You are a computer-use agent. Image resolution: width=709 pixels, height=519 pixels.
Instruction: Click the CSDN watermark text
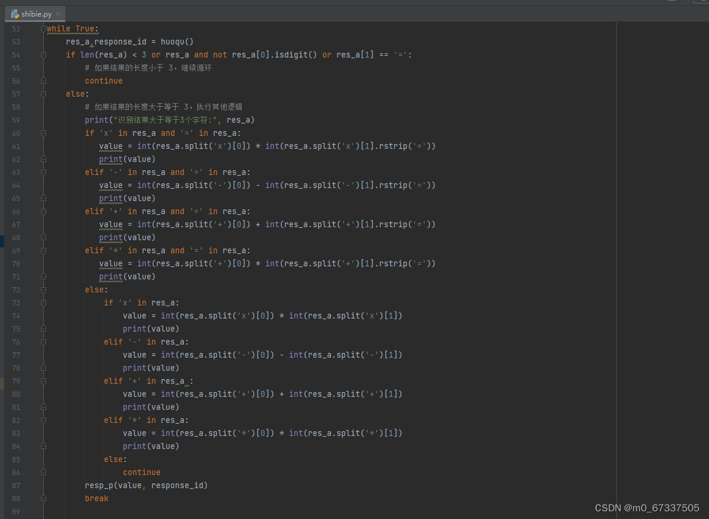pos(647,508)
